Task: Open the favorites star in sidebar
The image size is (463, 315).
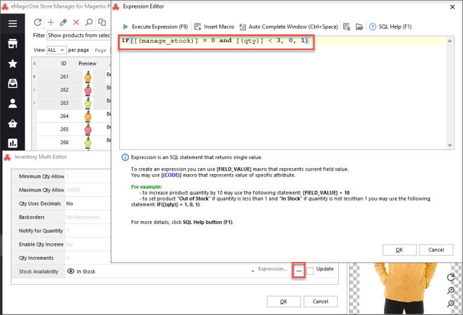Action: click(13, 64)
